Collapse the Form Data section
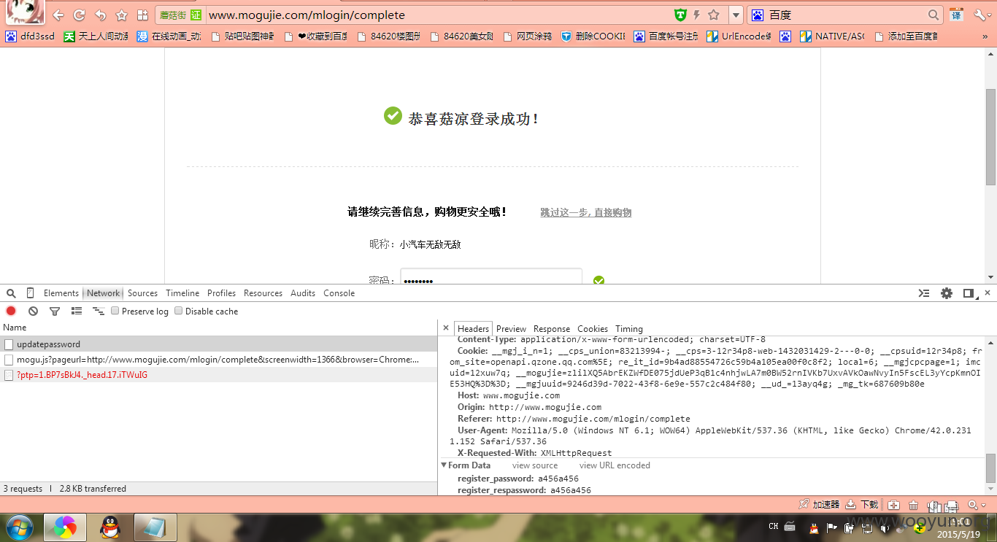Screen dimensions: 997x542 [x=444, y=465]
